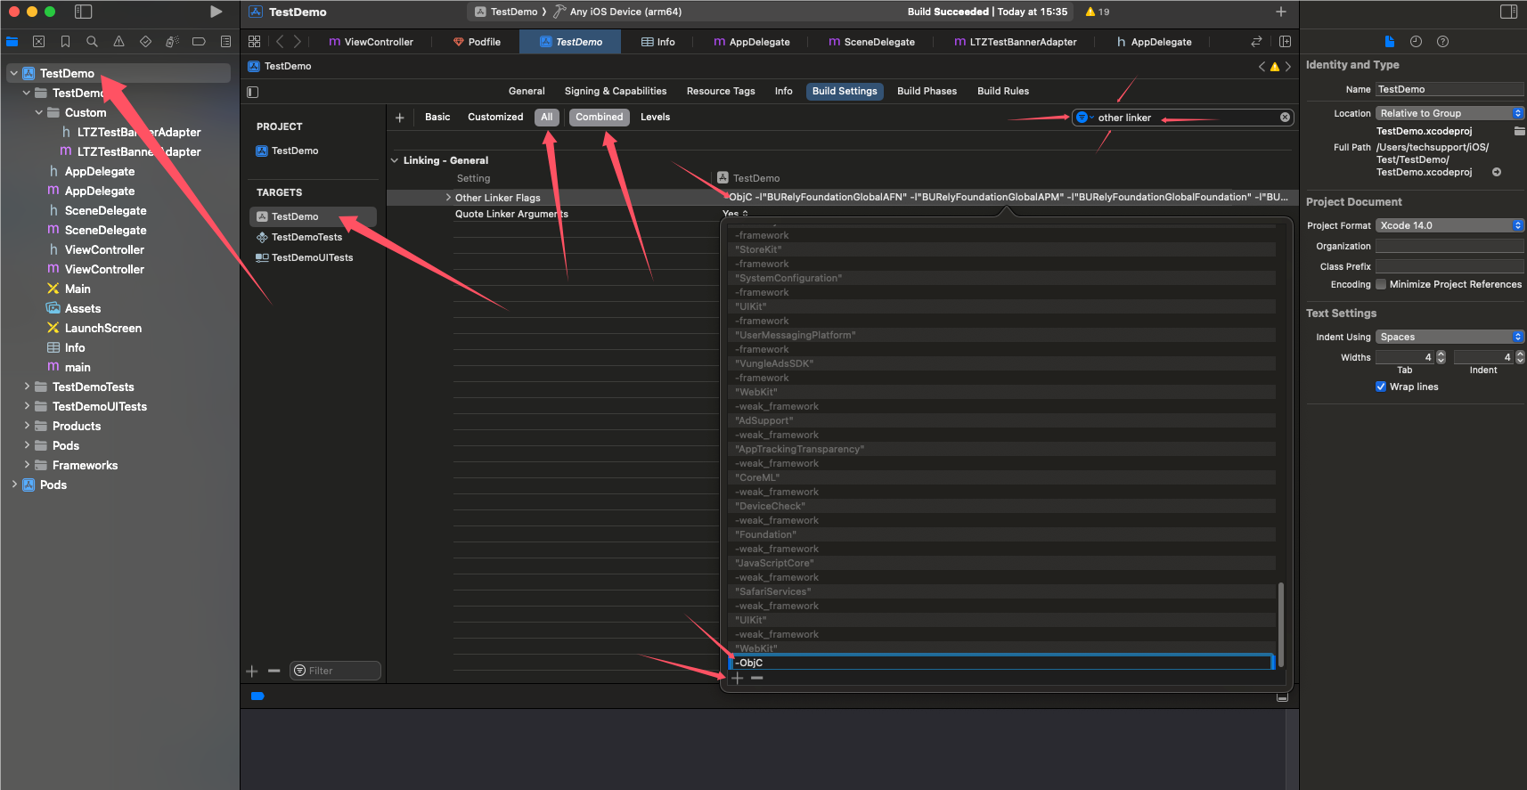Open the Build Rules tab
The image size is (1527, 790).
(x=1002, y=91)
